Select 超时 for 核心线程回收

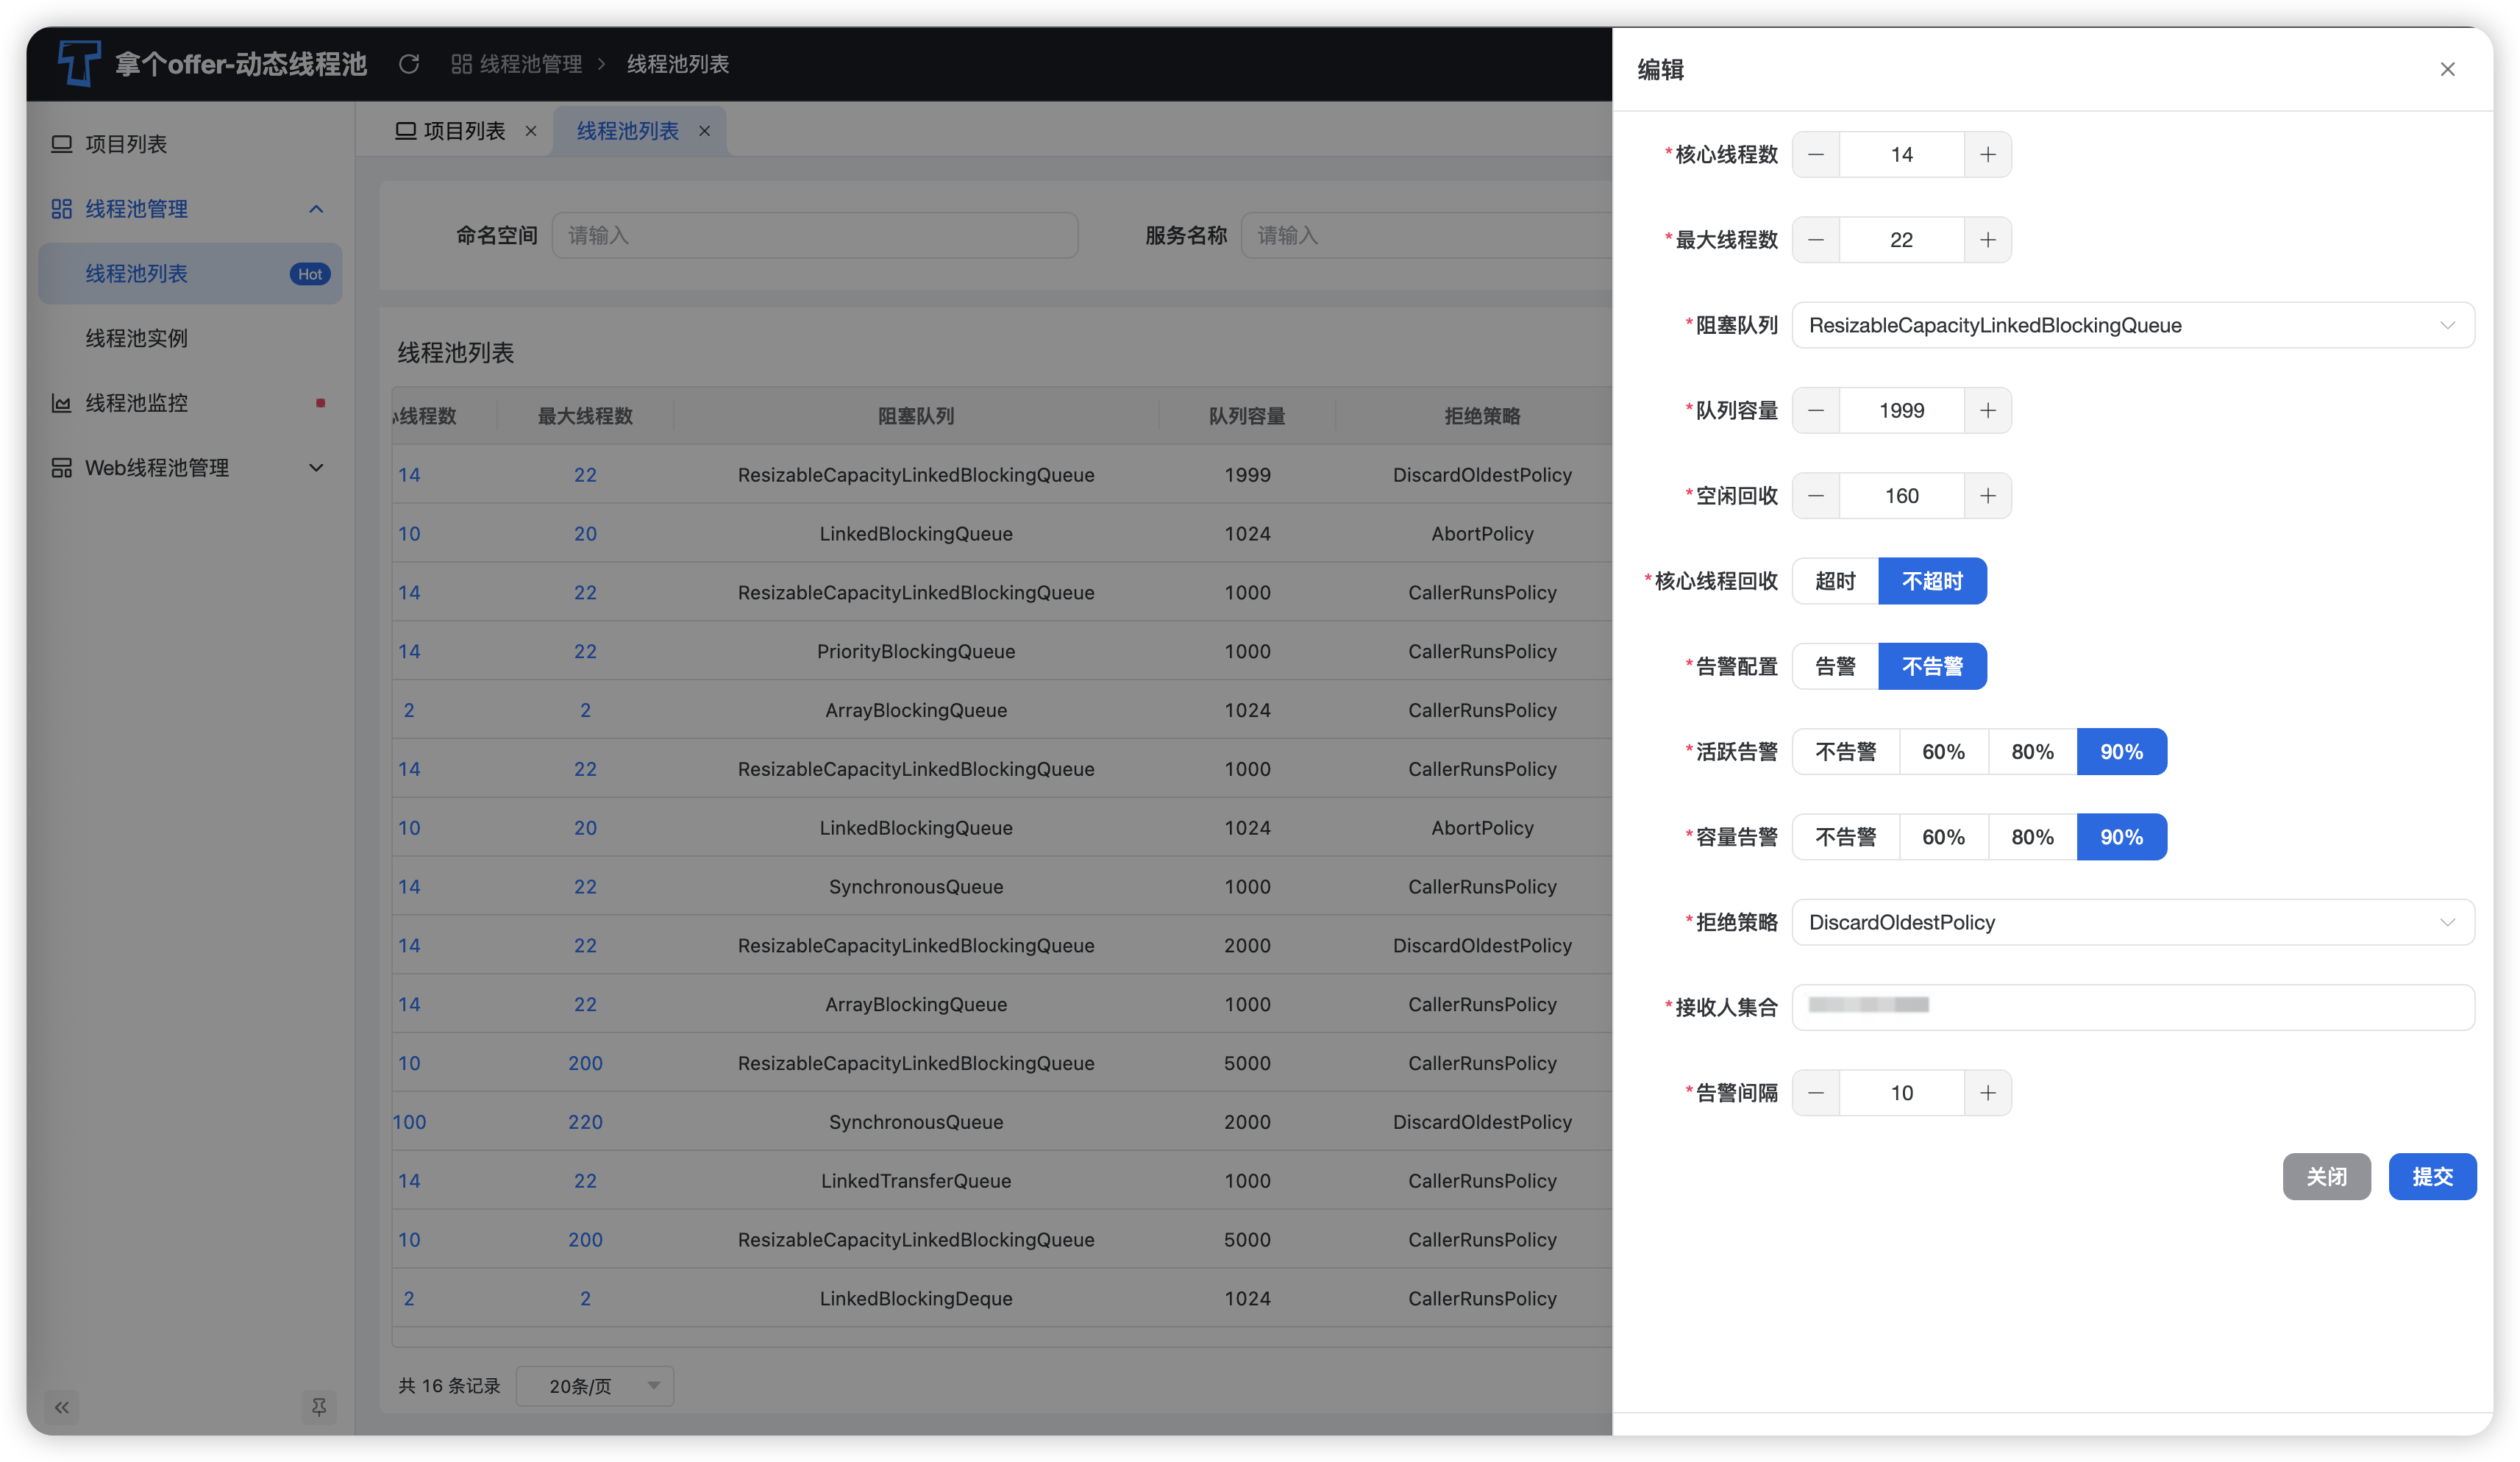(x=1835, y=581)
